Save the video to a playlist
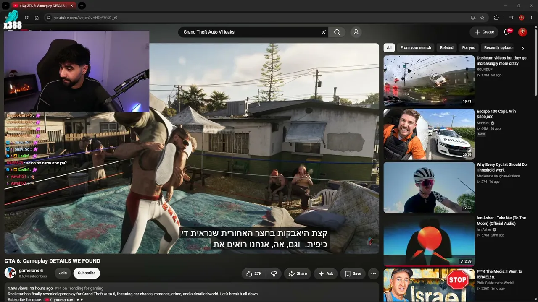Image resolution: width=538 pixels, height=302 pixels. pyautogui.click(x=353, y=273)
